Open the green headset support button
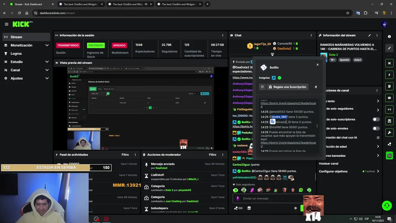Viewport: 396px width, 223px height. click(x=386, y=206)
